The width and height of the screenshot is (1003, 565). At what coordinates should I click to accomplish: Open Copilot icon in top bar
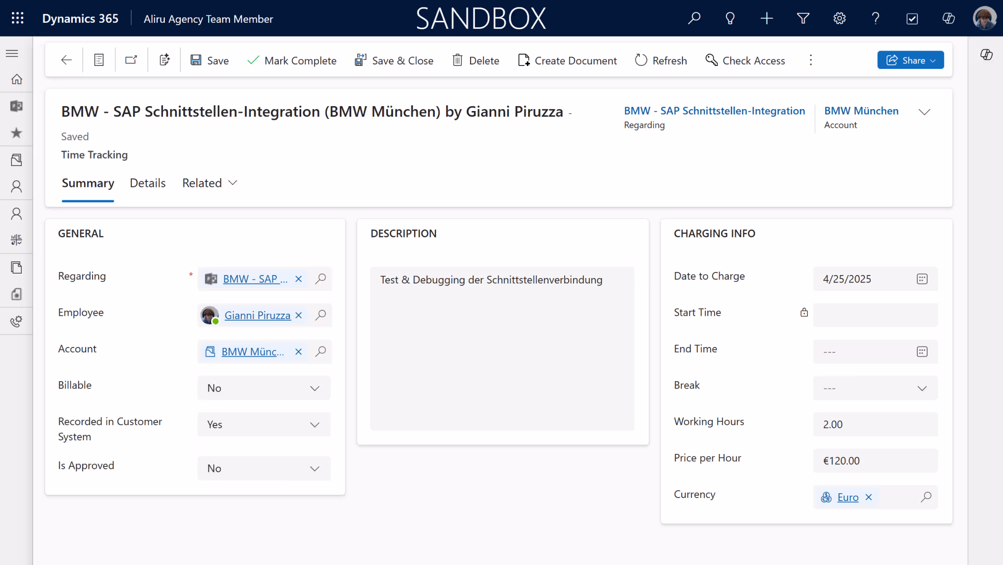click(949, 18)
